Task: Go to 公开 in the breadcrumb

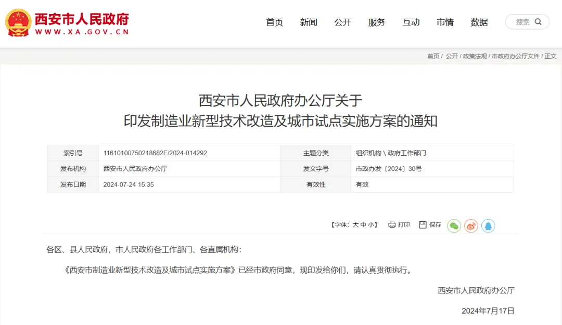Action: click(452, 56)
